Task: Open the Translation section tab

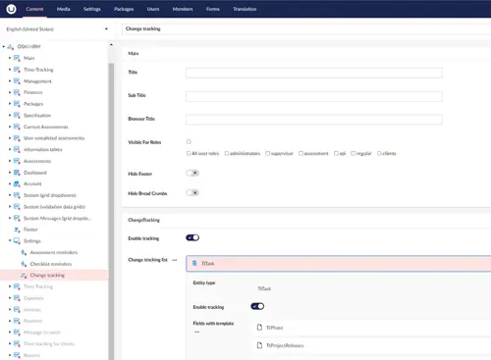Action: point(245,9)
